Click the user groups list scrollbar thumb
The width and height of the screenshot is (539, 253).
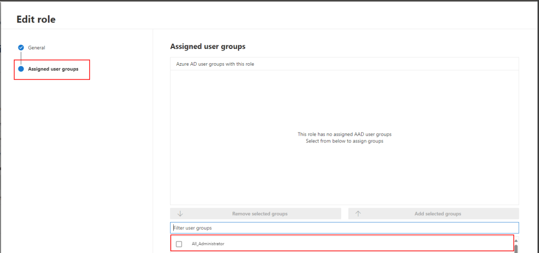click(516, 249)
